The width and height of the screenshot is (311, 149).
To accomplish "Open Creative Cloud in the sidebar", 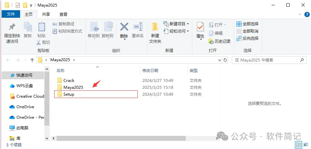I will (x=27, y=96).
